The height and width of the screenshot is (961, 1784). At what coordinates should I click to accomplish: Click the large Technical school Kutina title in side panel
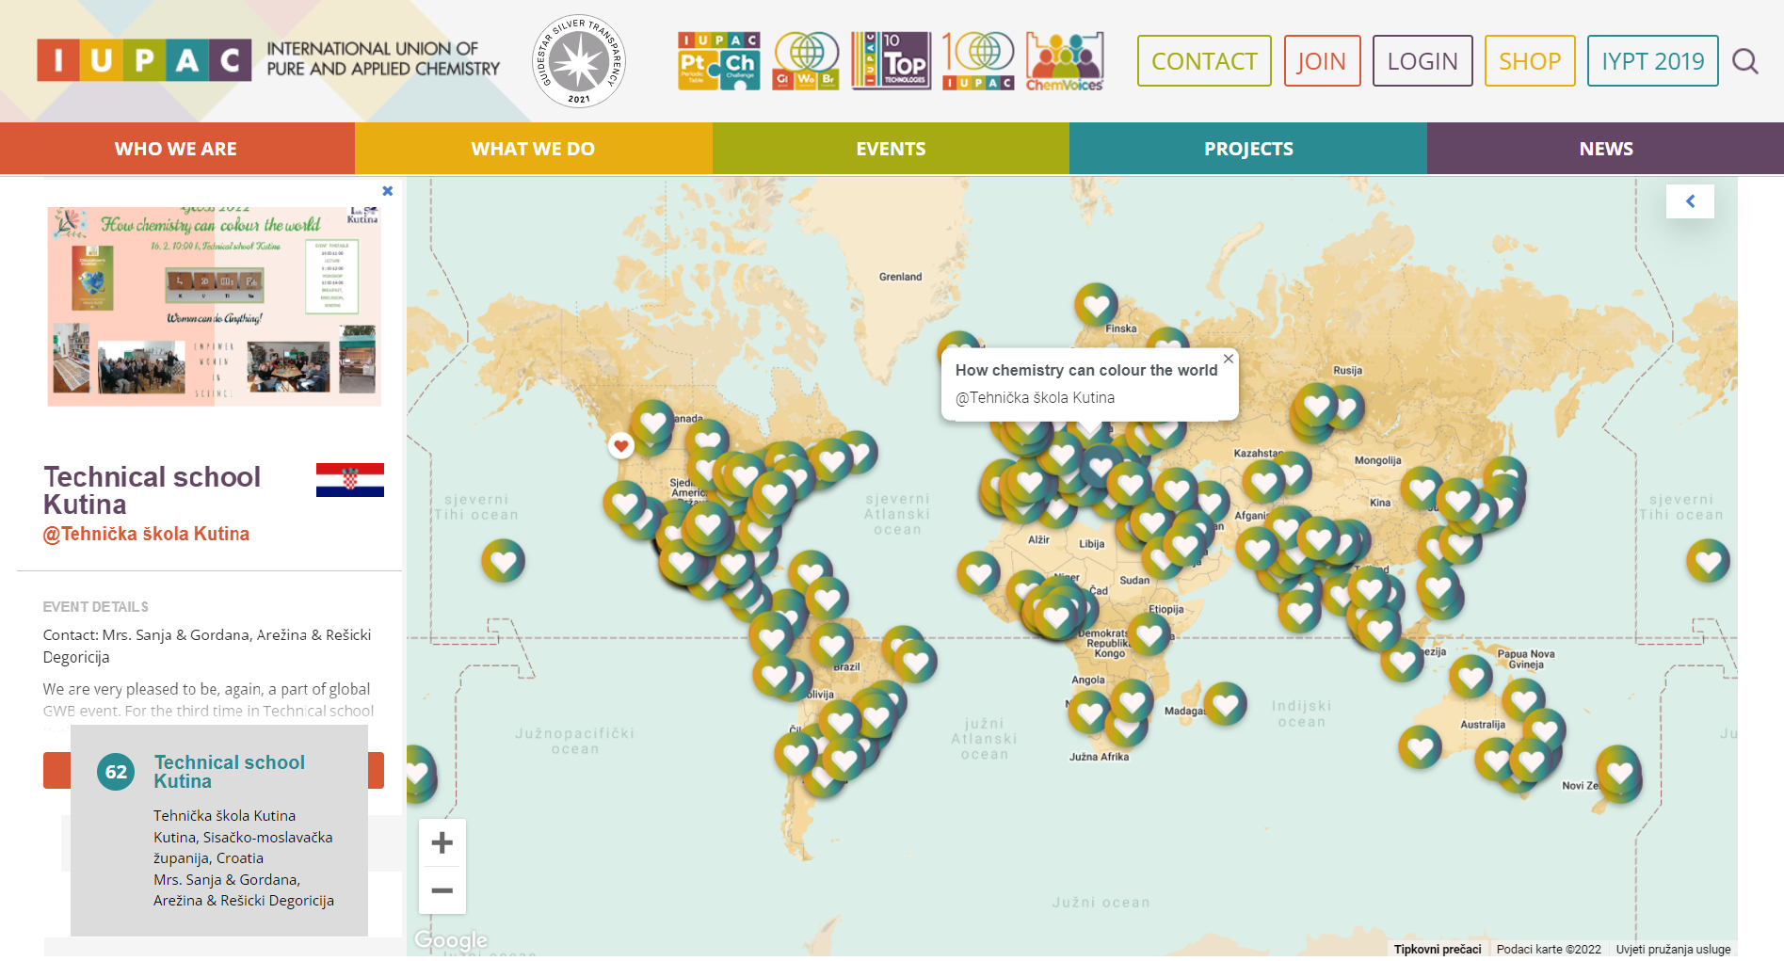point(152,490)
